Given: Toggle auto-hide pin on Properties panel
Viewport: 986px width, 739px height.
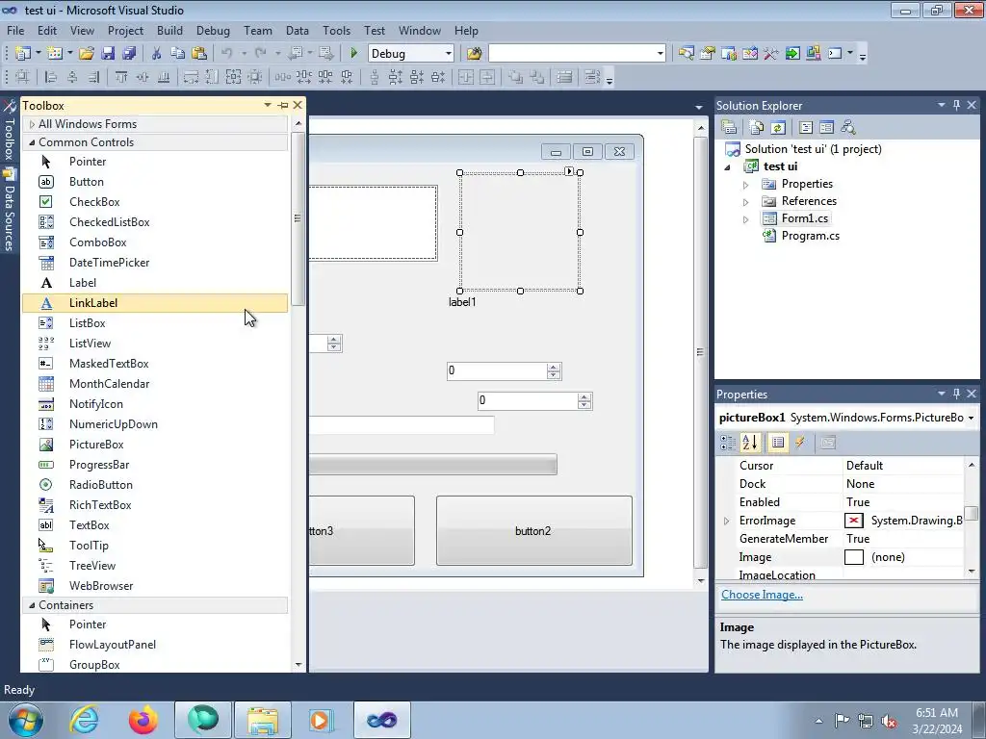Looking at the screenshot, I should 956,394.
